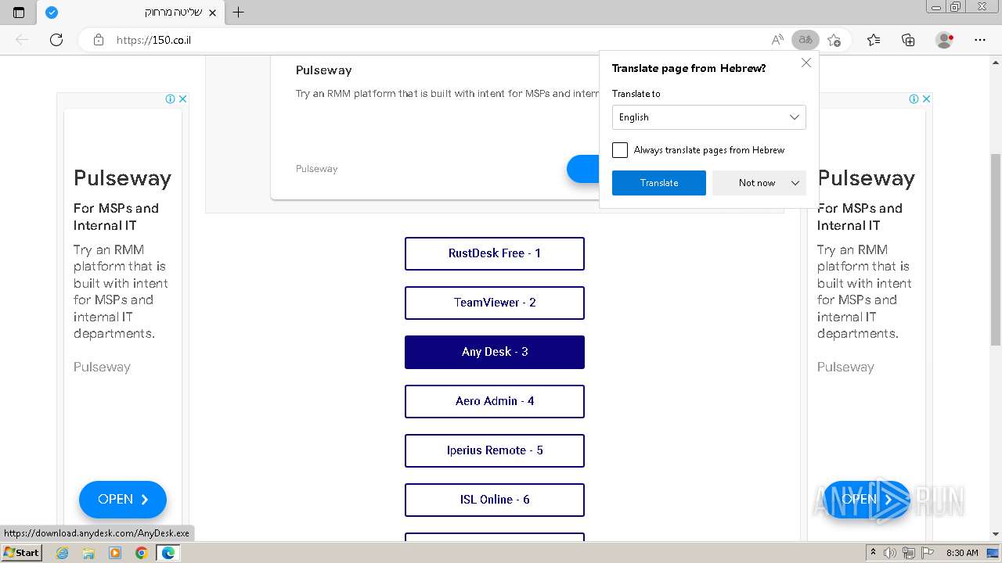Open the Windows Start button
1002x563 pixels.
coord(22,553)
